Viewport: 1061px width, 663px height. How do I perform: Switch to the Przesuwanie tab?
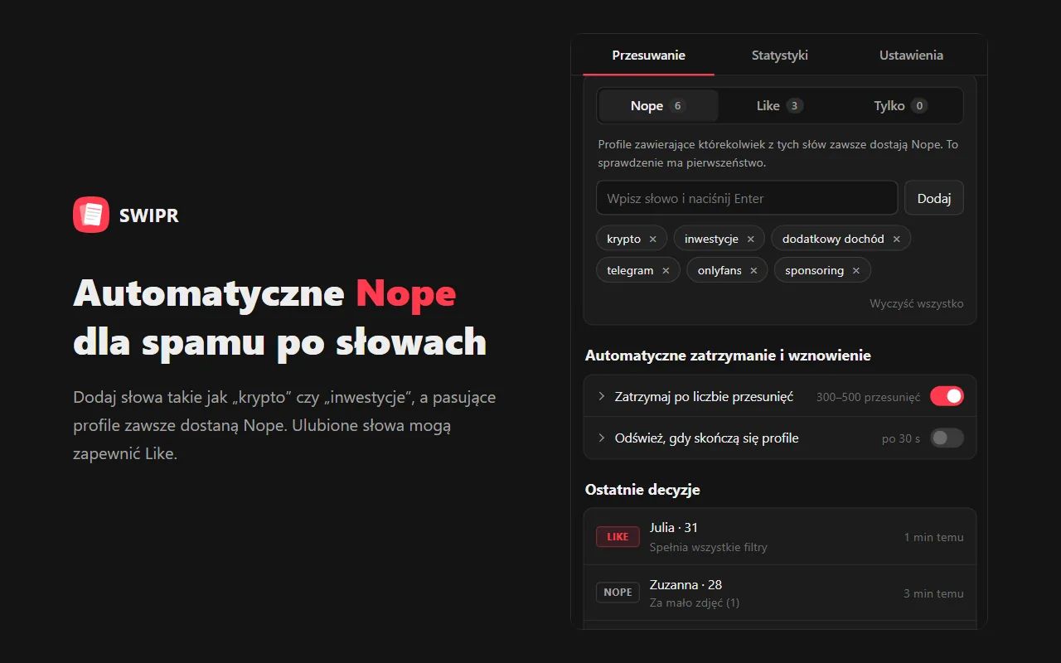[x=648, y=56]
